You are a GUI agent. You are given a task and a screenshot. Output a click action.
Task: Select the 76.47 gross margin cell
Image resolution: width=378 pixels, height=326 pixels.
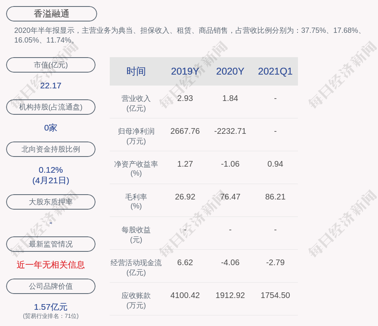[230, 197]
